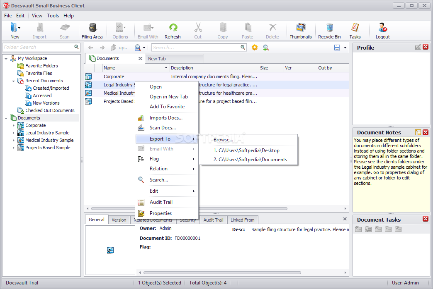Go up one folder level
433x289 pixels.
point(119,48)
